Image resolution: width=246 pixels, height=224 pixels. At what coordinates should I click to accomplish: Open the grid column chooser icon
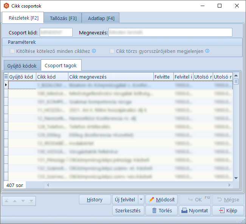coord(6,77)
